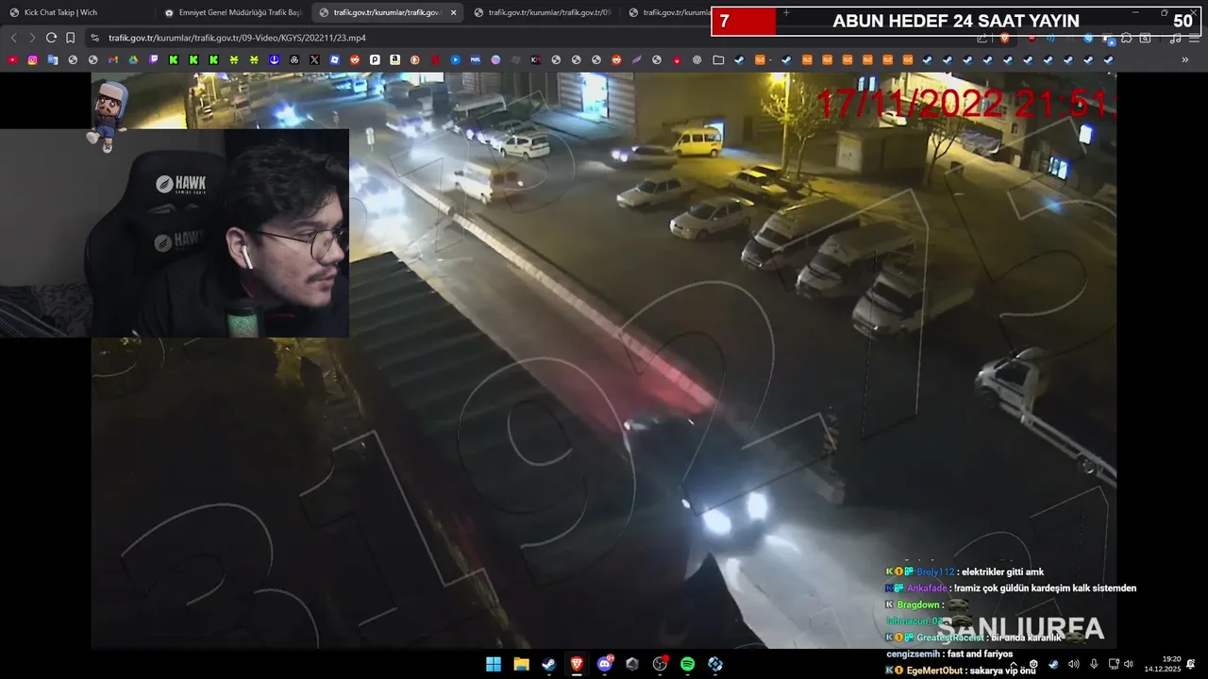Open X (Twitter) bookmark
This screenshot has width=1208, height=679.
(314, 59)
